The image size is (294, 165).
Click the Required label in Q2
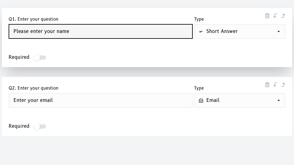(19, 126)
